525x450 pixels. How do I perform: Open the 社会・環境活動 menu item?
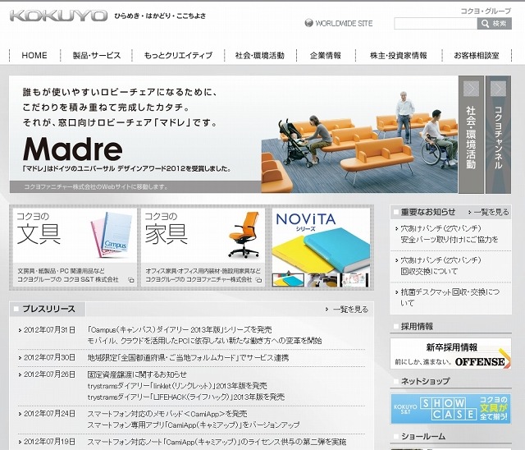click(x=260, y=55)
